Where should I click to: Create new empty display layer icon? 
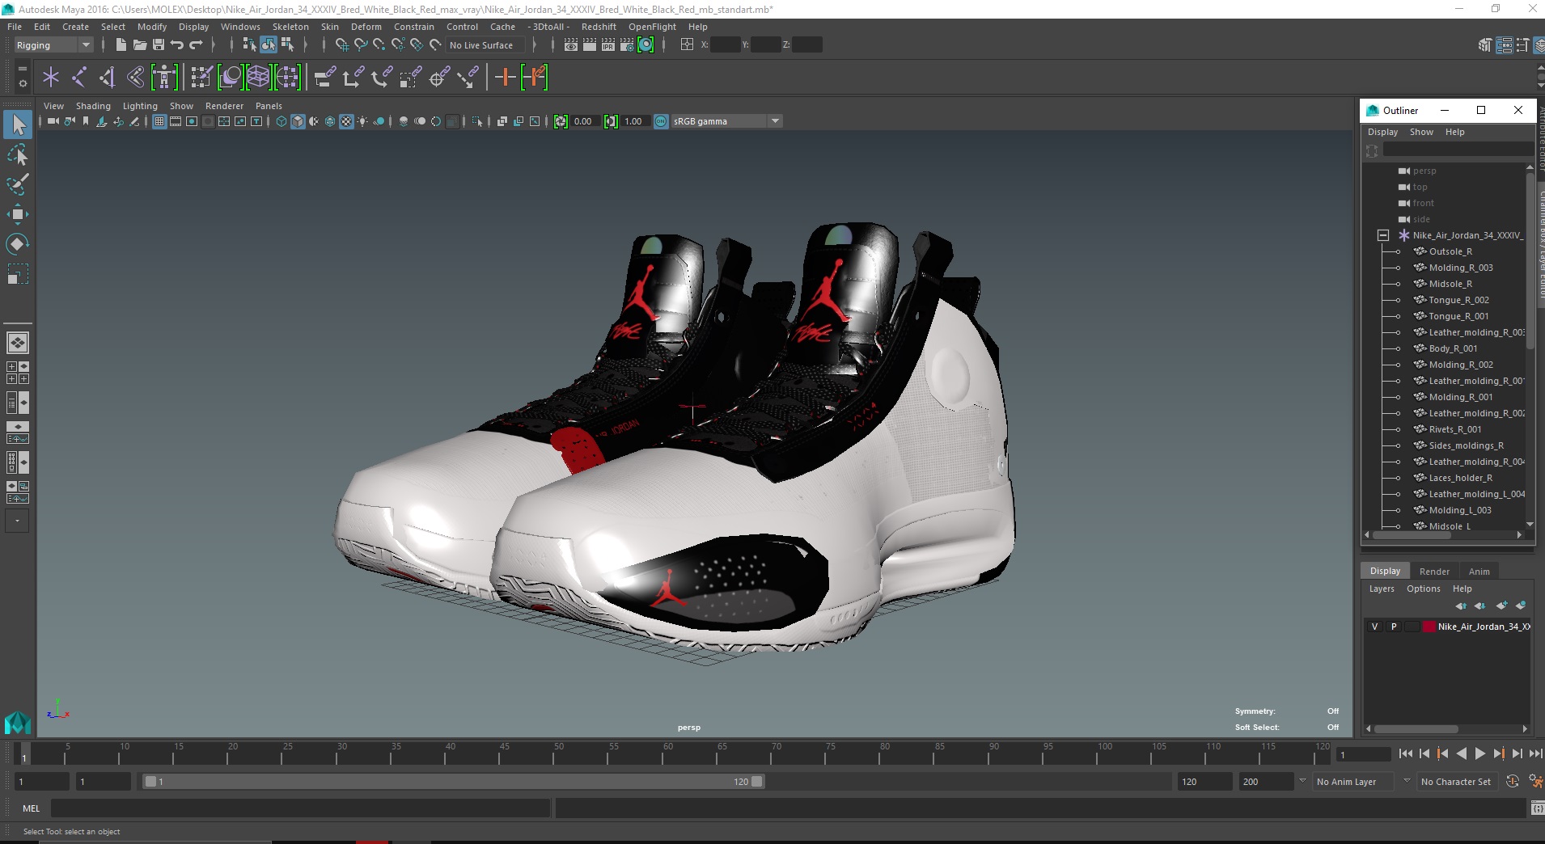click(x=1501, y=606)
